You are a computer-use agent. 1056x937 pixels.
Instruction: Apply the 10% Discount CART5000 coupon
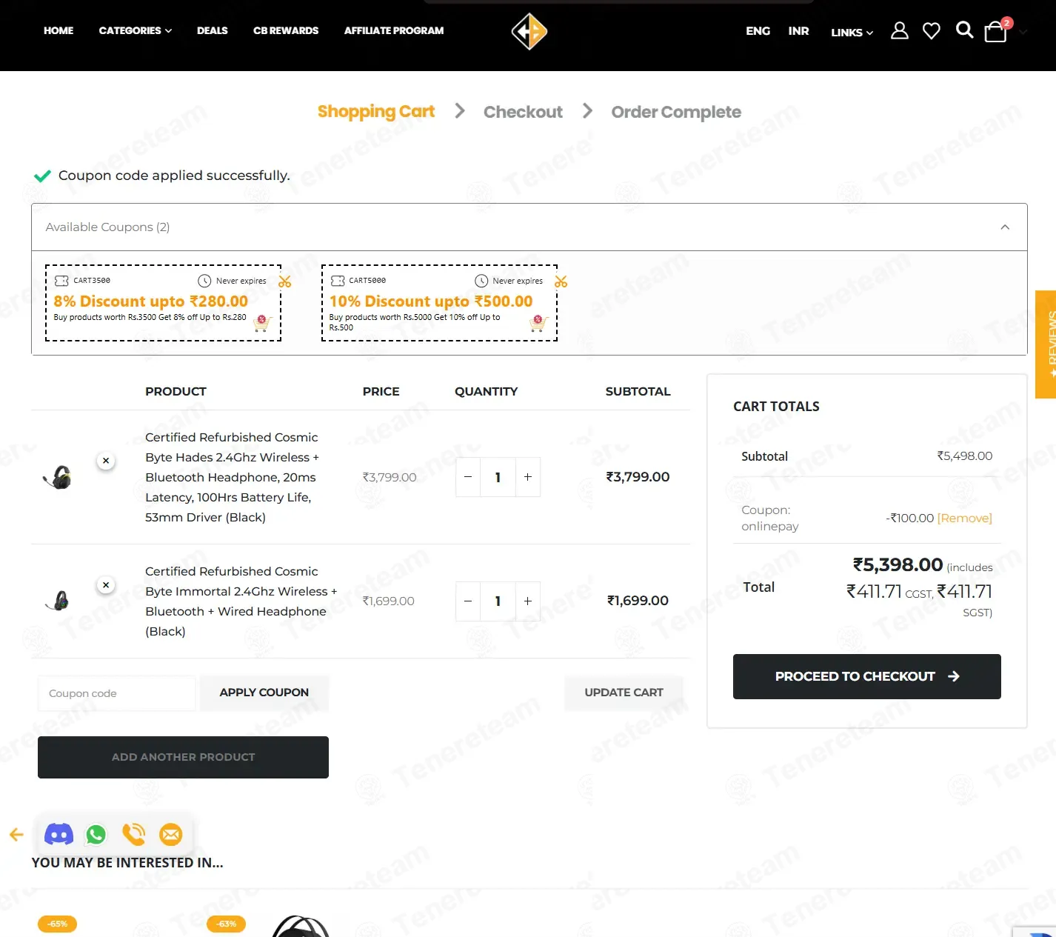(x=439, y=303)
